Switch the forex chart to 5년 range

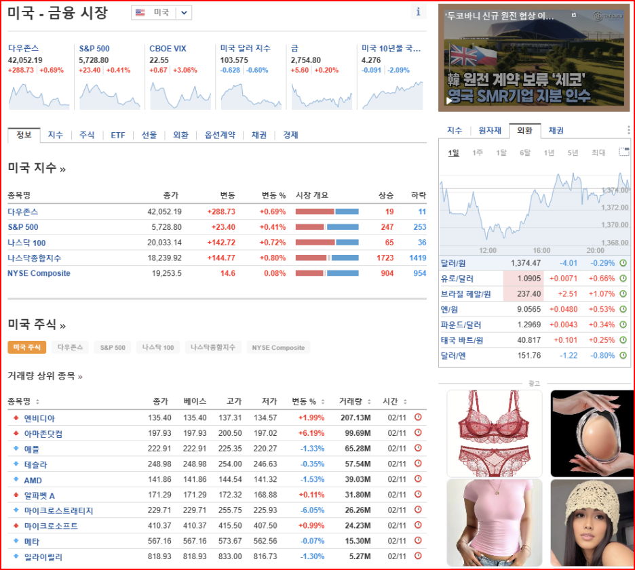(x=573, y=152)
